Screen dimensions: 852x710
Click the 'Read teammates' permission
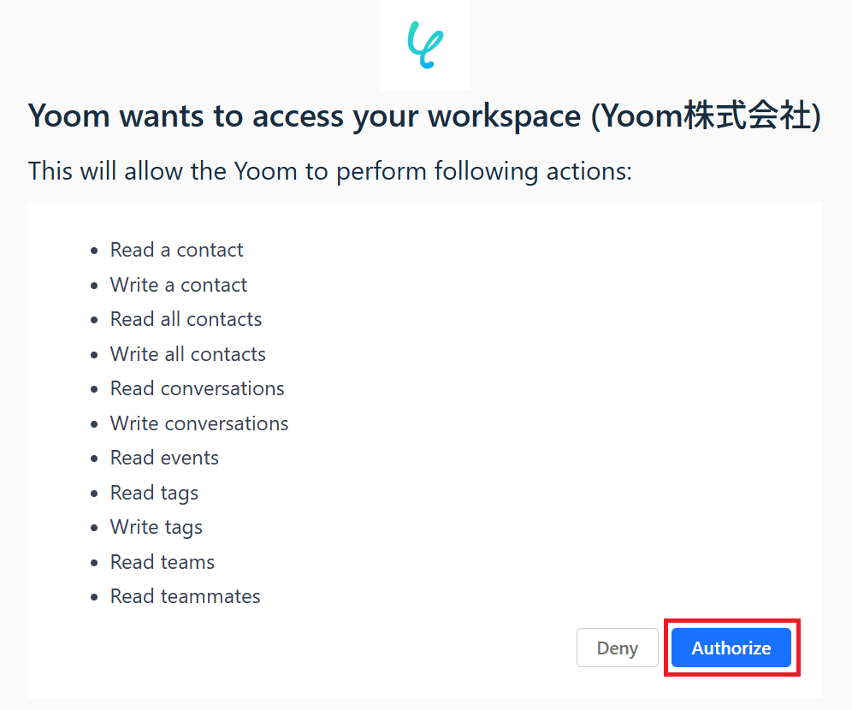185,596
